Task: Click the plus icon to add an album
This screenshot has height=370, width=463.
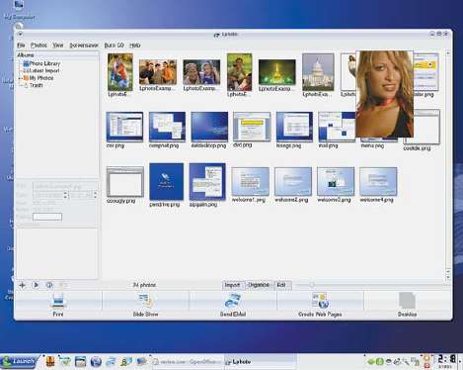Action: [x=23, y=285]
